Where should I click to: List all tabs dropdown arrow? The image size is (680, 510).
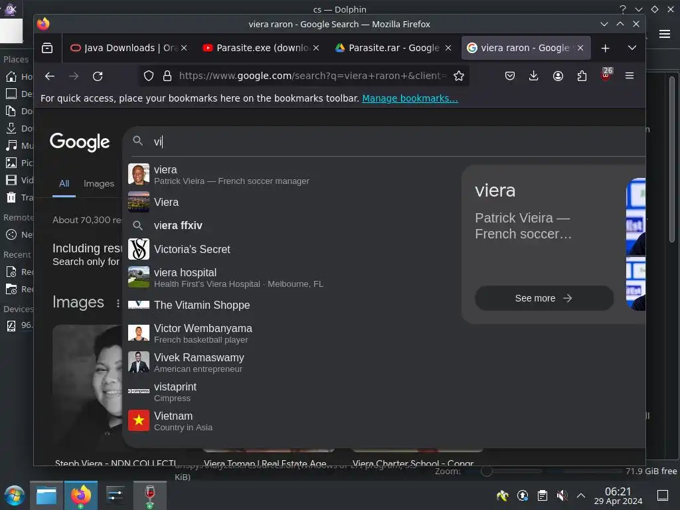632,48
